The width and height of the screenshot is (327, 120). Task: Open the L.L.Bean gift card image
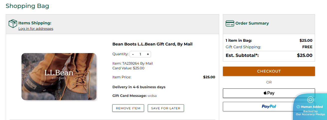click(x=59, y=77)
